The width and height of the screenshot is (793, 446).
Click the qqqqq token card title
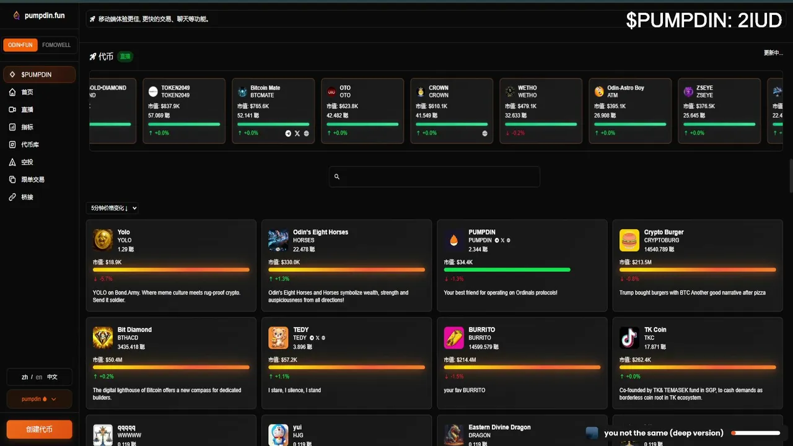click(126, 427)
